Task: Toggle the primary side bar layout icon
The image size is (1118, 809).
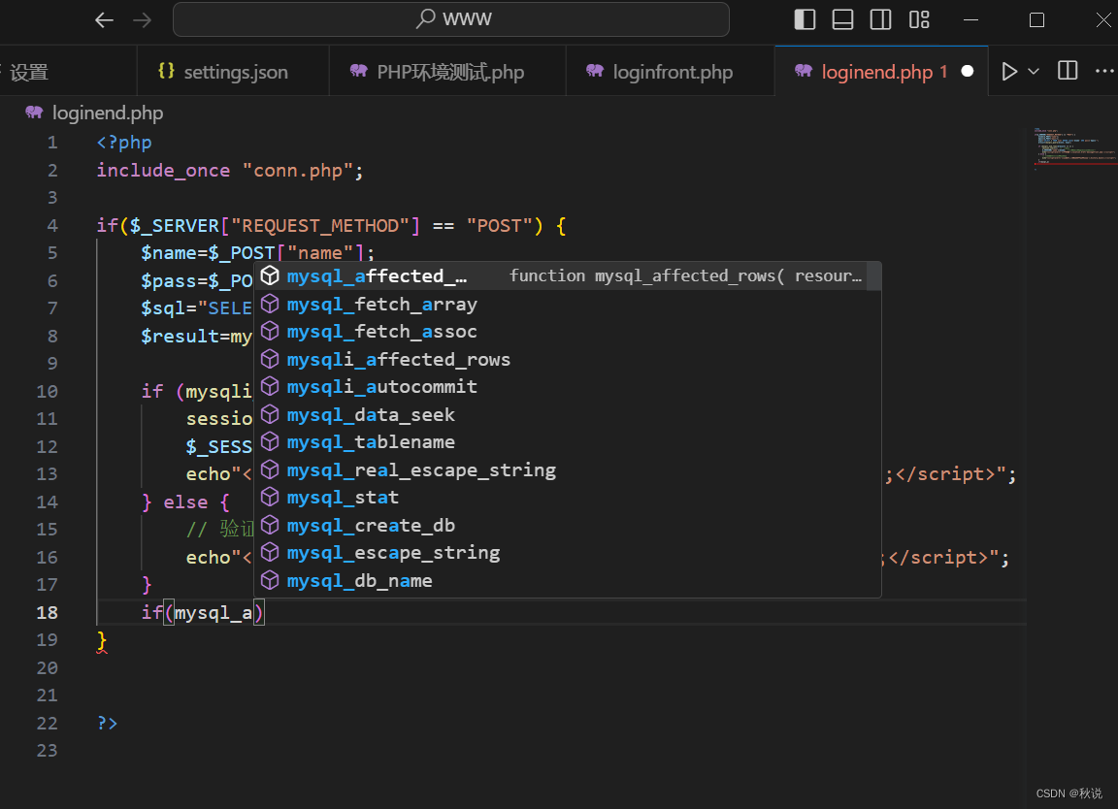Action: pyautogui.click(x=805, y=19)
